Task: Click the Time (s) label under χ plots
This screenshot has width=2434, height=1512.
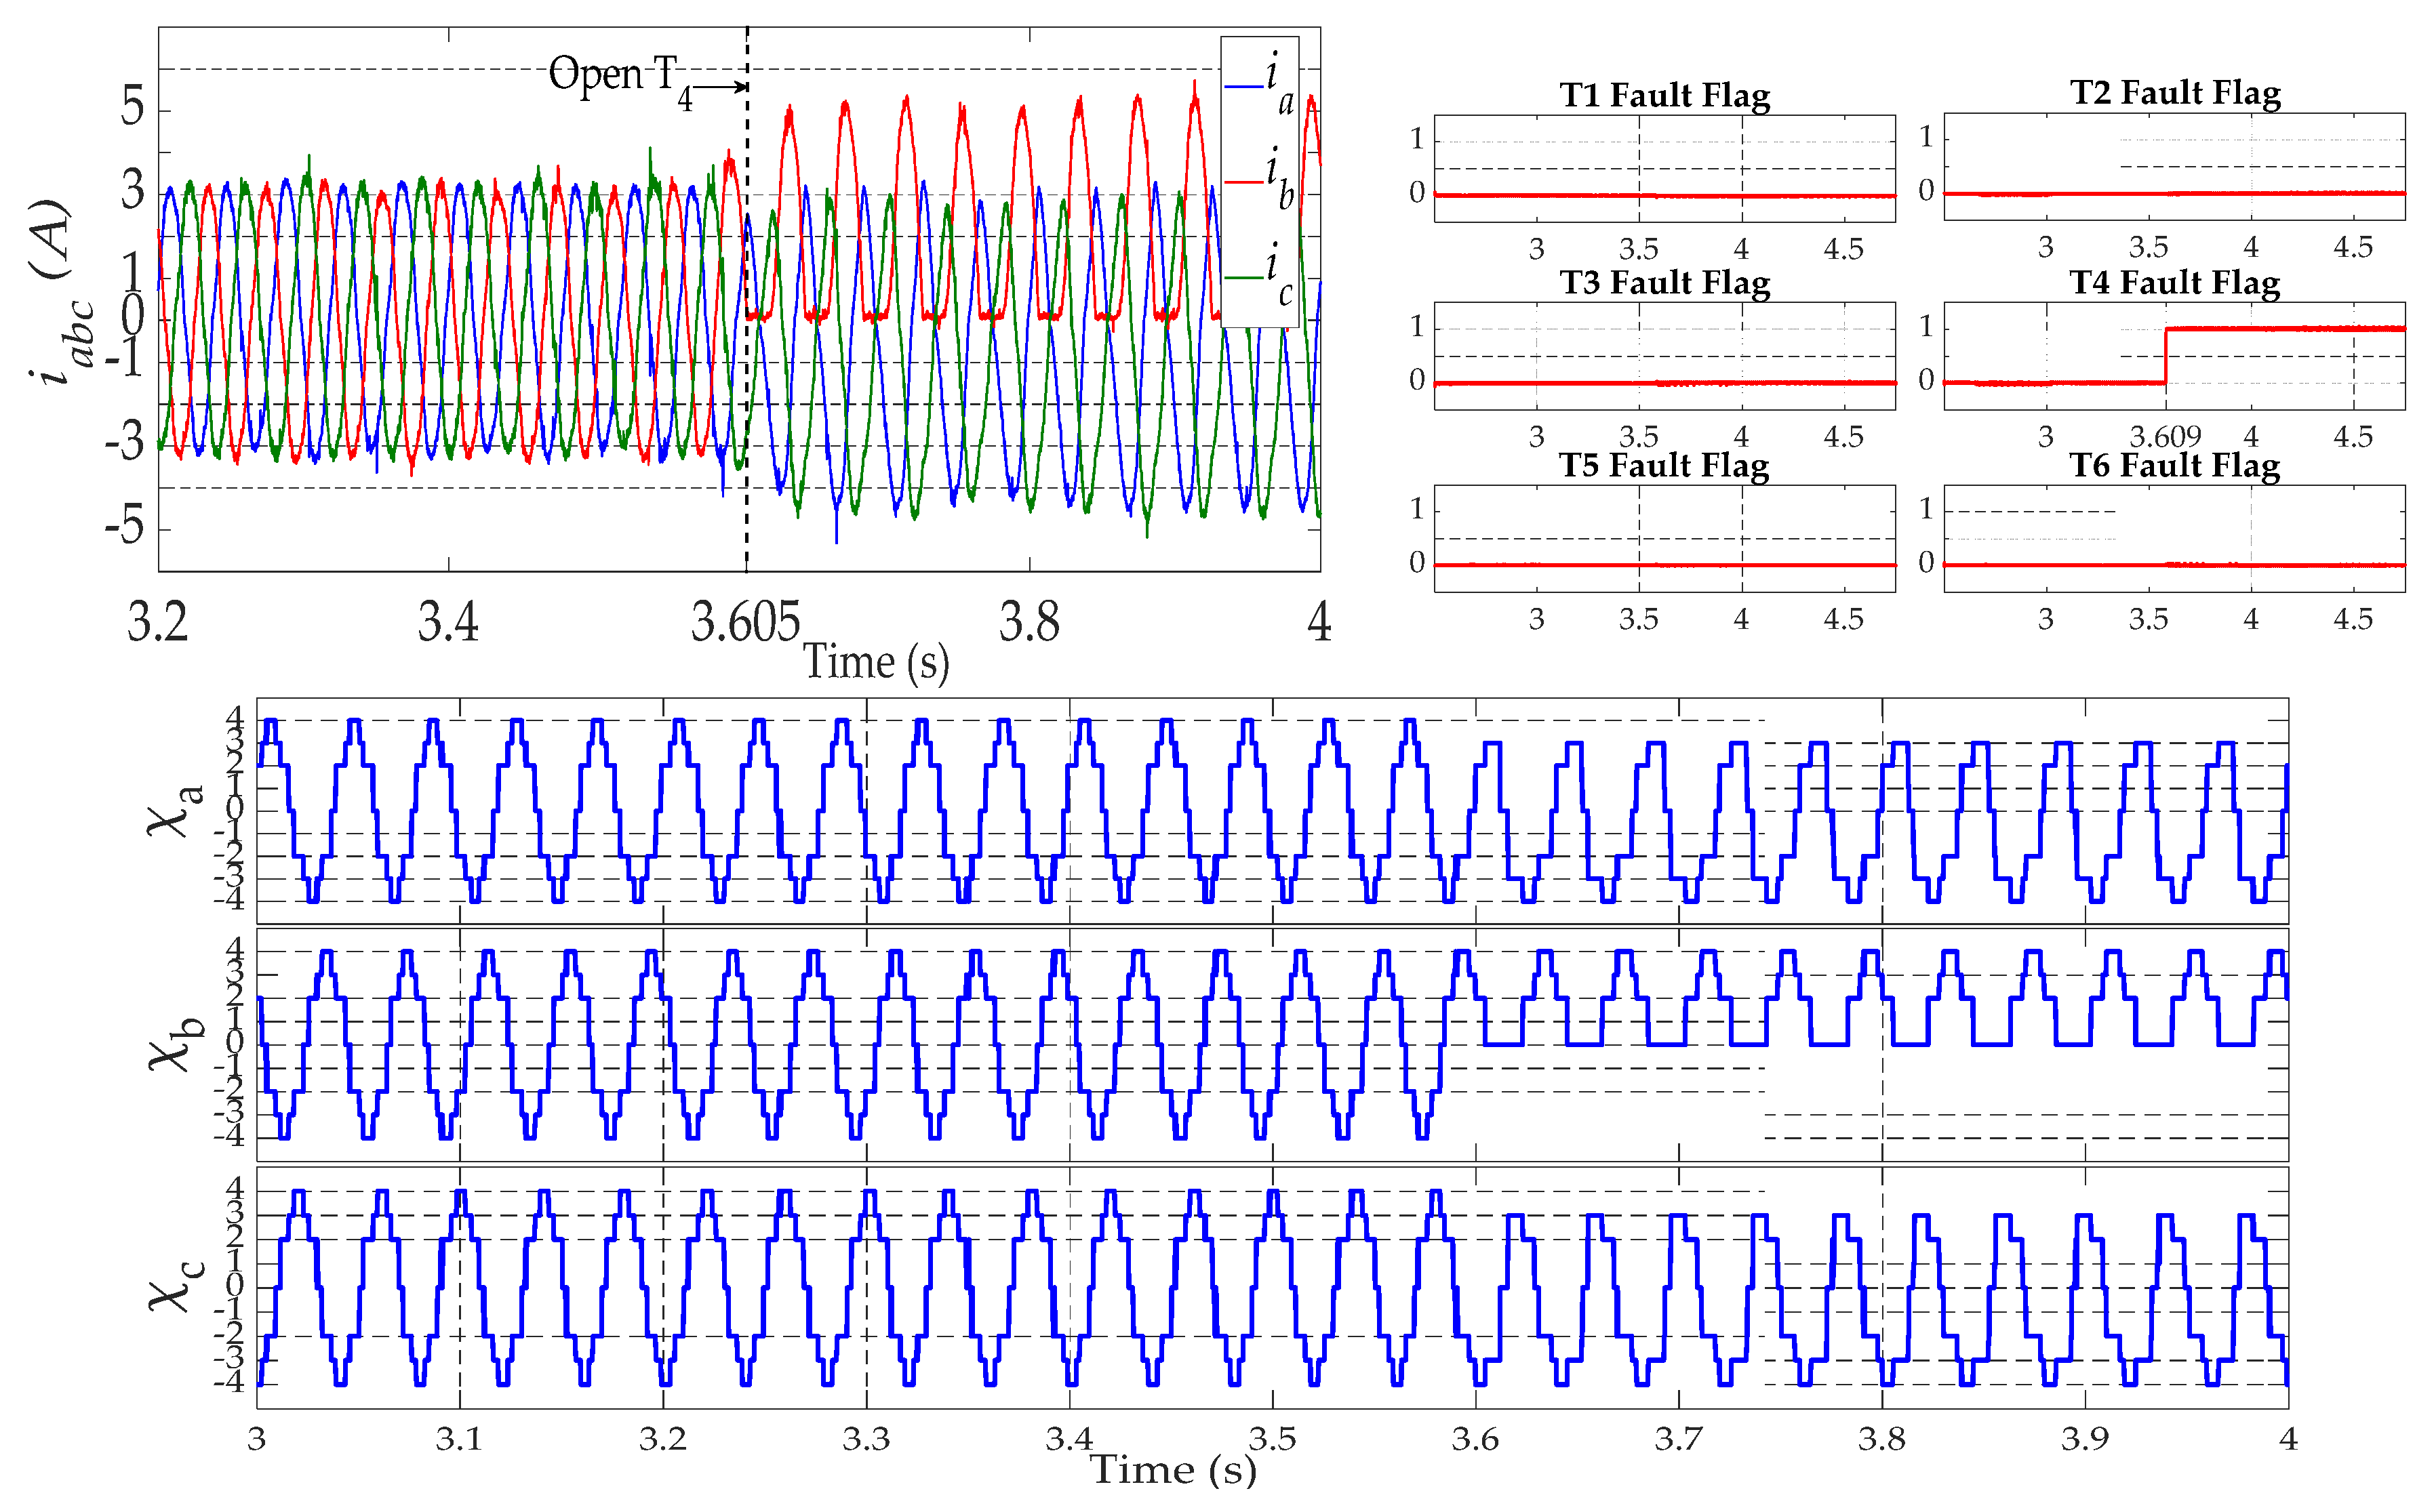Action: pyautogui.click(x=1172, y=1471)
